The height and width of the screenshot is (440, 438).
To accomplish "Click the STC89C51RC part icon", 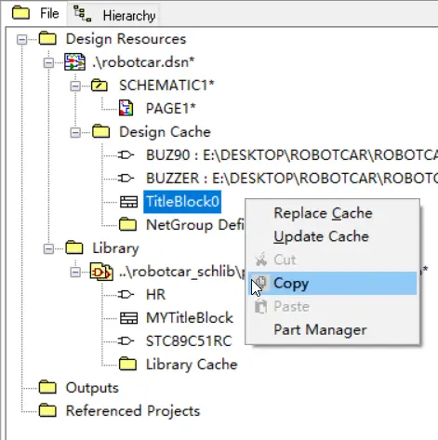I will 126,341.
